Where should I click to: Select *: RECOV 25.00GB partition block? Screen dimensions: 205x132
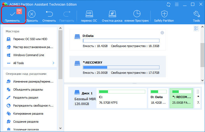point(181,98)
